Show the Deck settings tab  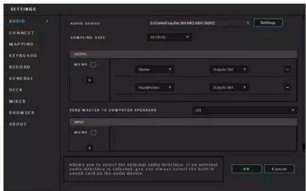16,90
